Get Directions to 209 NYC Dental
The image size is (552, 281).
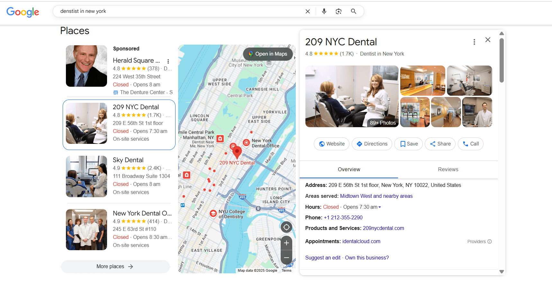click(372, 144)
